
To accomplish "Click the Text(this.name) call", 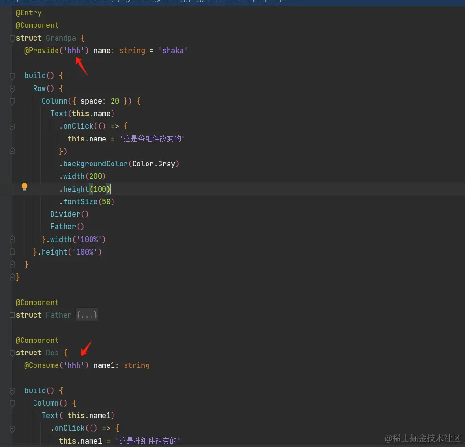I will [x=82, y=114].
